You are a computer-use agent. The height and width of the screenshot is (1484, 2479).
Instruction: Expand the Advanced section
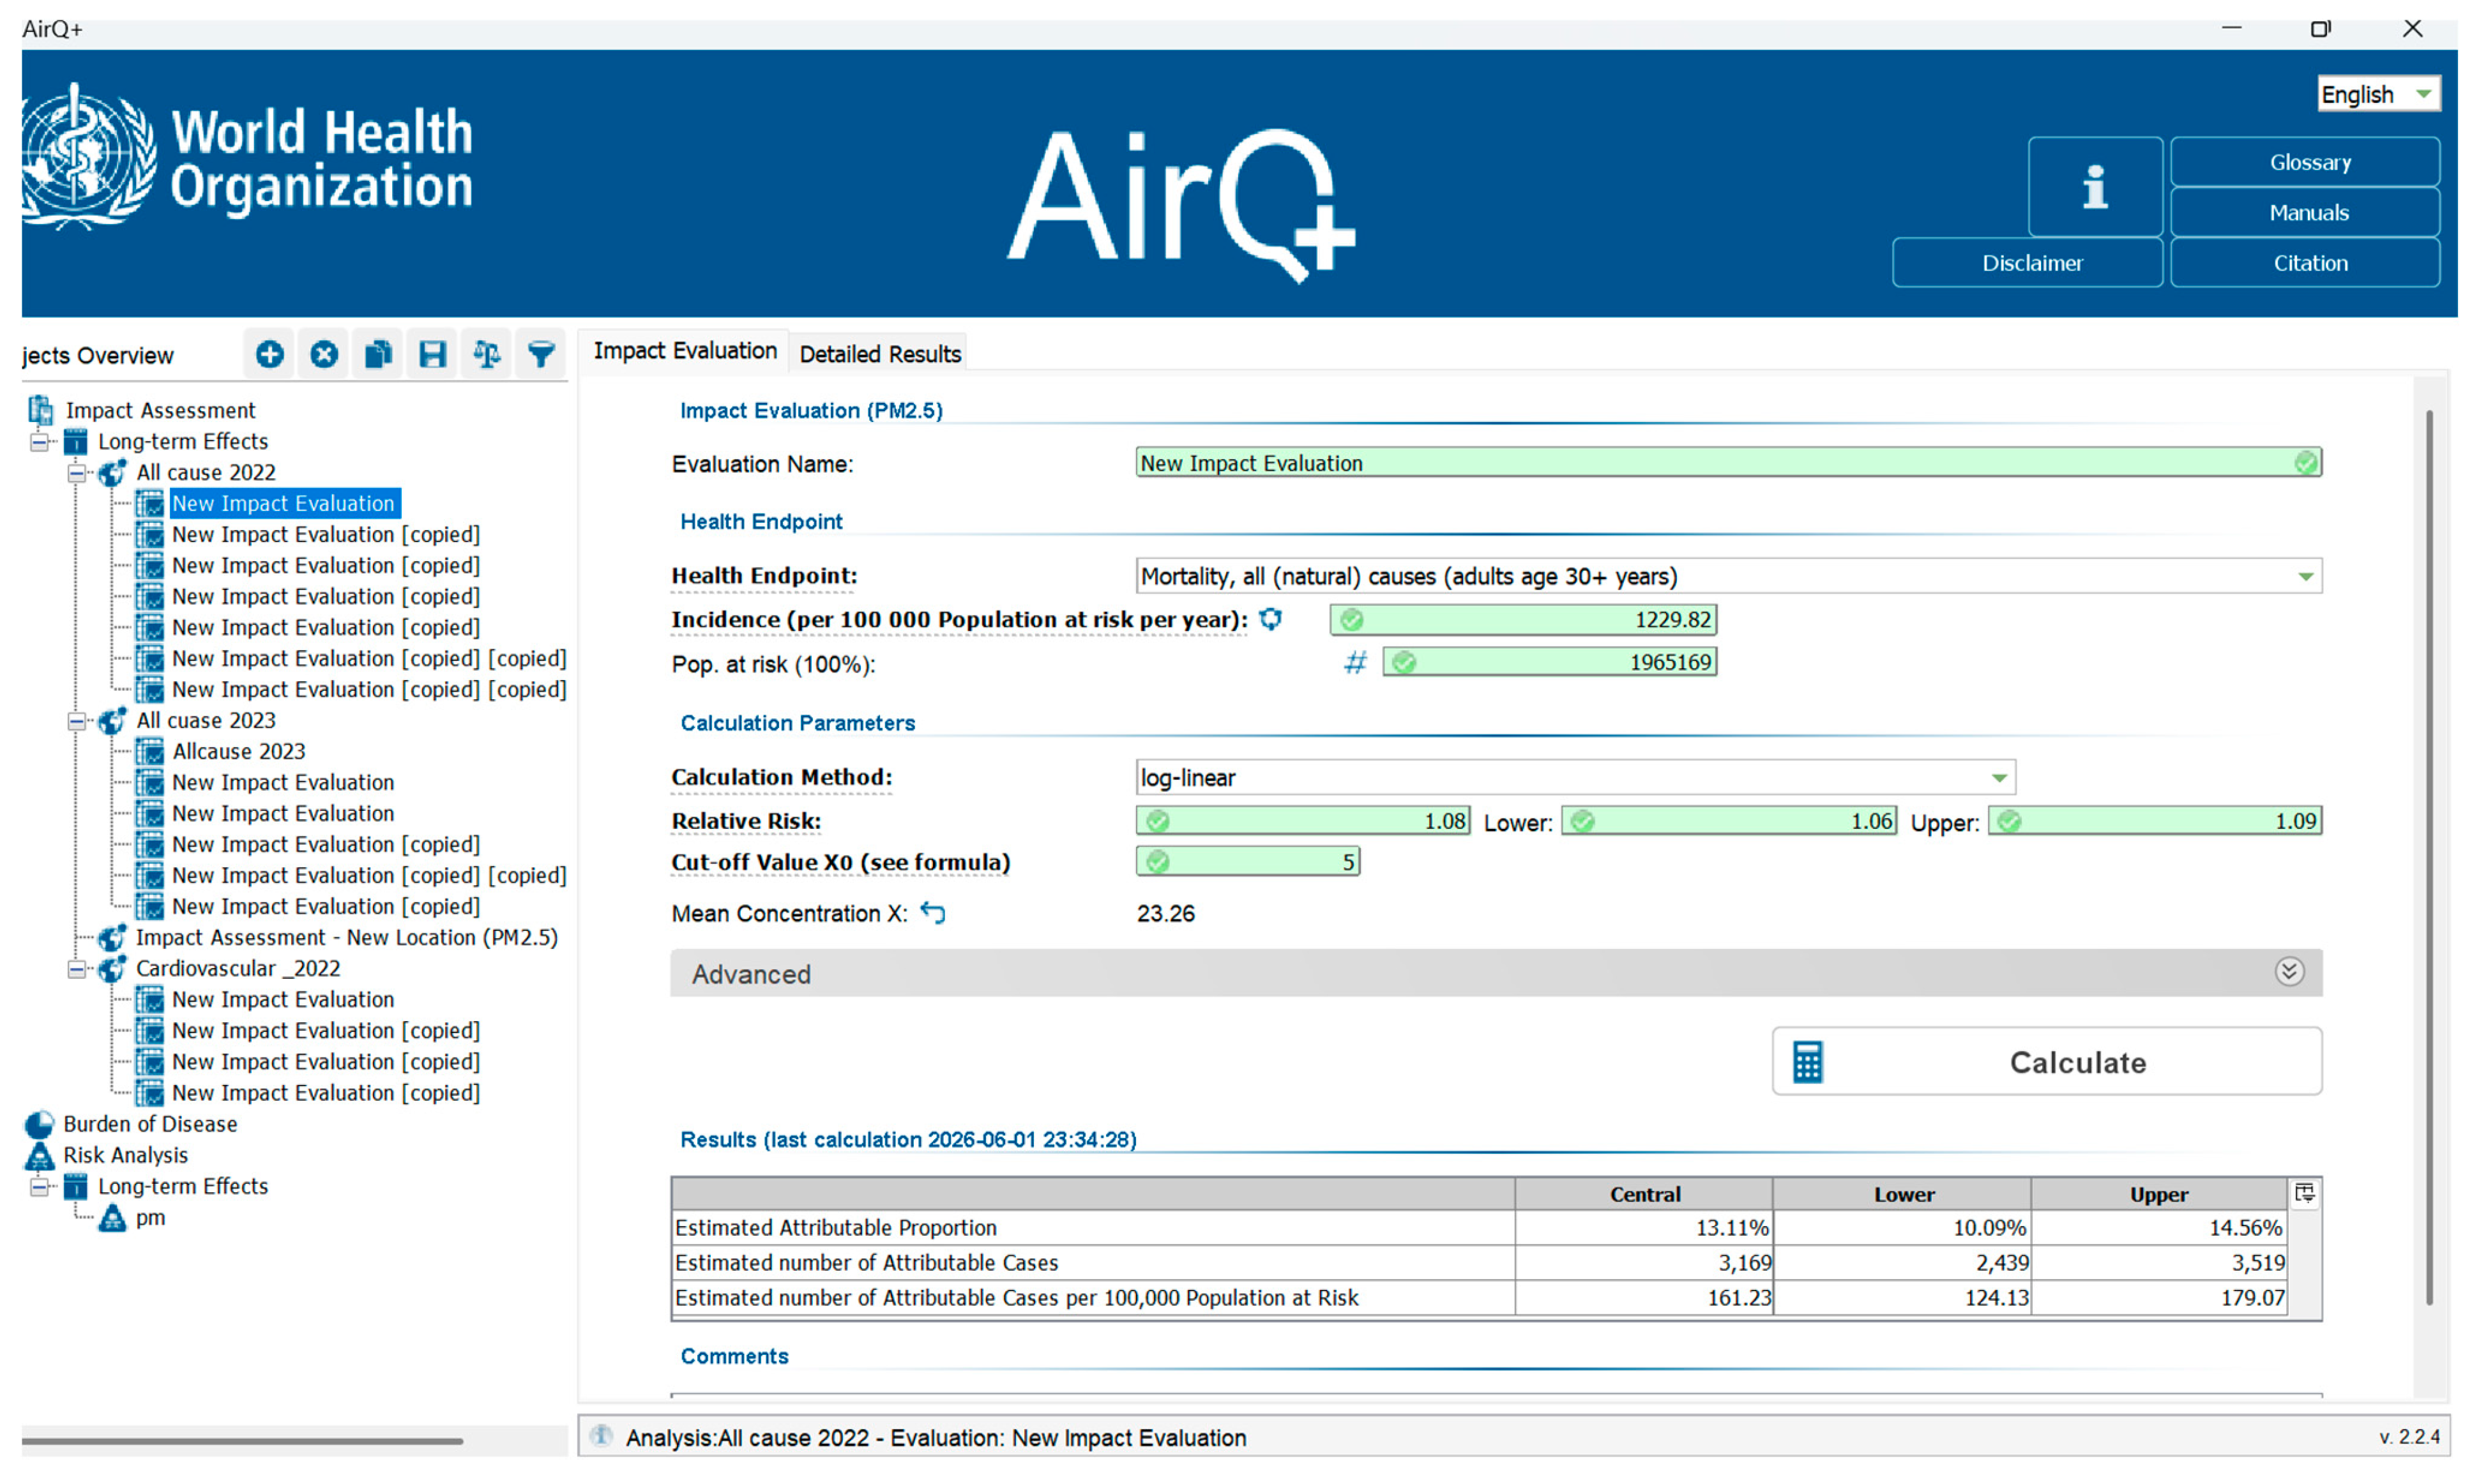coord(1496,973)
